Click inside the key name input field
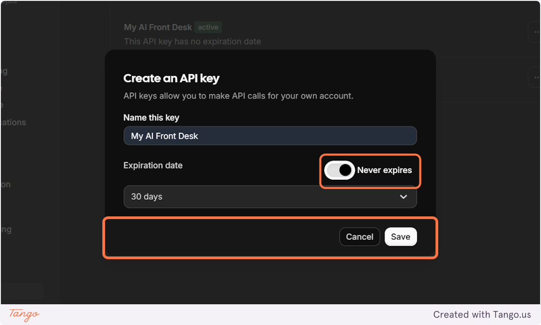Image resolution: width=541 pixels, height=325 pixels. pos(270,136)
